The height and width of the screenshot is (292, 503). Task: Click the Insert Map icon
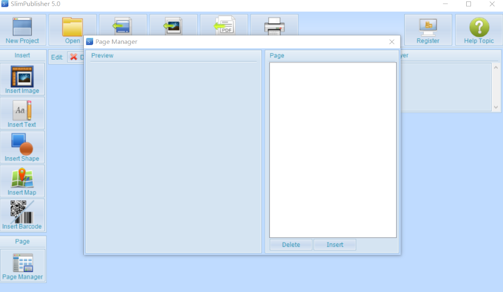click(22, 181)
